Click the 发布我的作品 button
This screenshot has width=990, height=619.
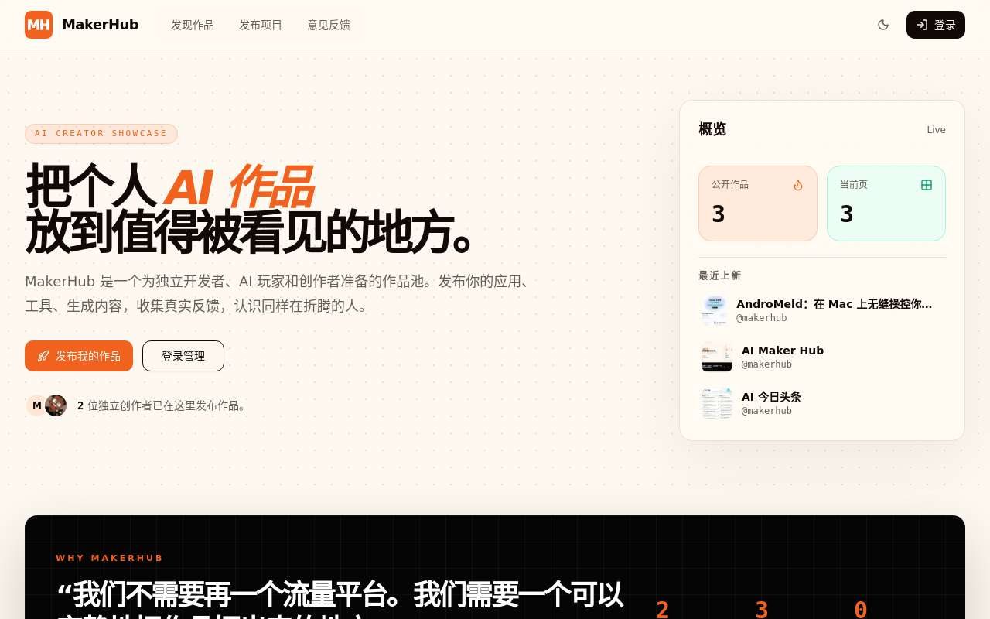click(x=79, y=356)
